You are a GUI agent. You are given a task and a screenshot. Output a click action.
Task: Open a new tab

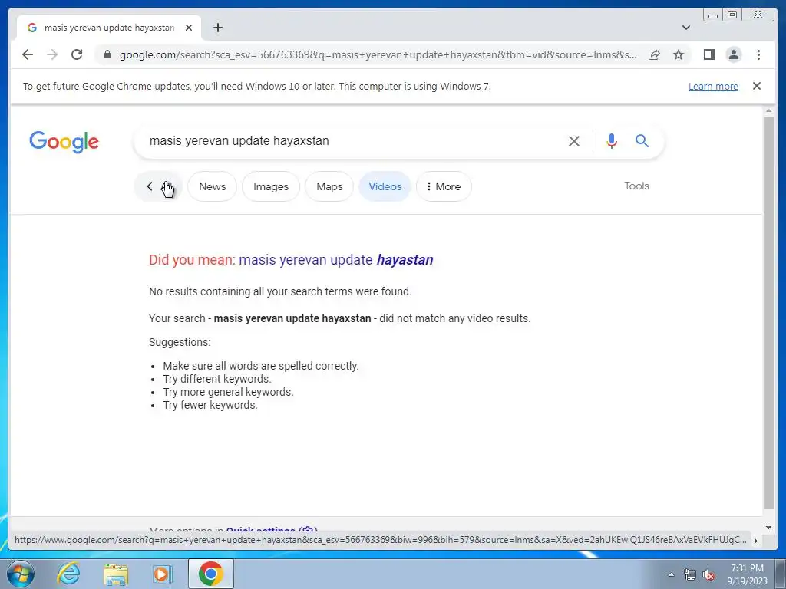point(217,28)
